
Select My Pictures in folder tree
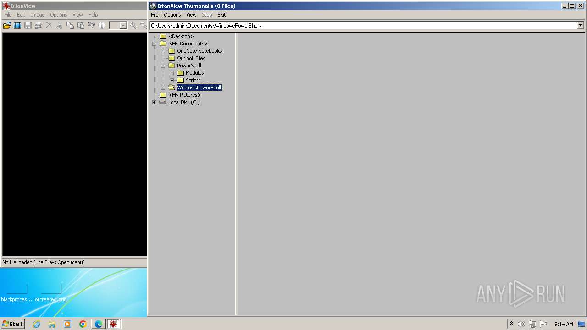click(x=185, y=95)
